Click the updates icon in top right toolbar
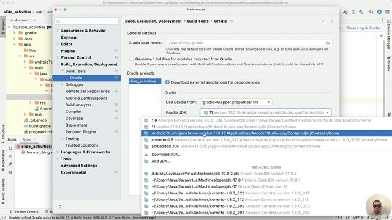This screenshot has width=392, height=220. pos(379,12)
